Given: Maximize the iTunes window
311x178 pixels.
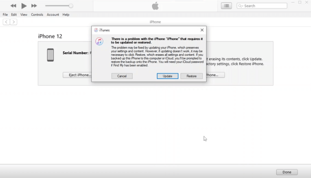Looking at the screenshot, I should 300,2.
